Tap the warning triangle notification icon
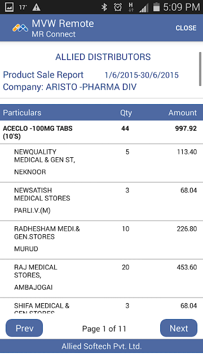Viewport: 203px width, 362px height. click(36, 7)
